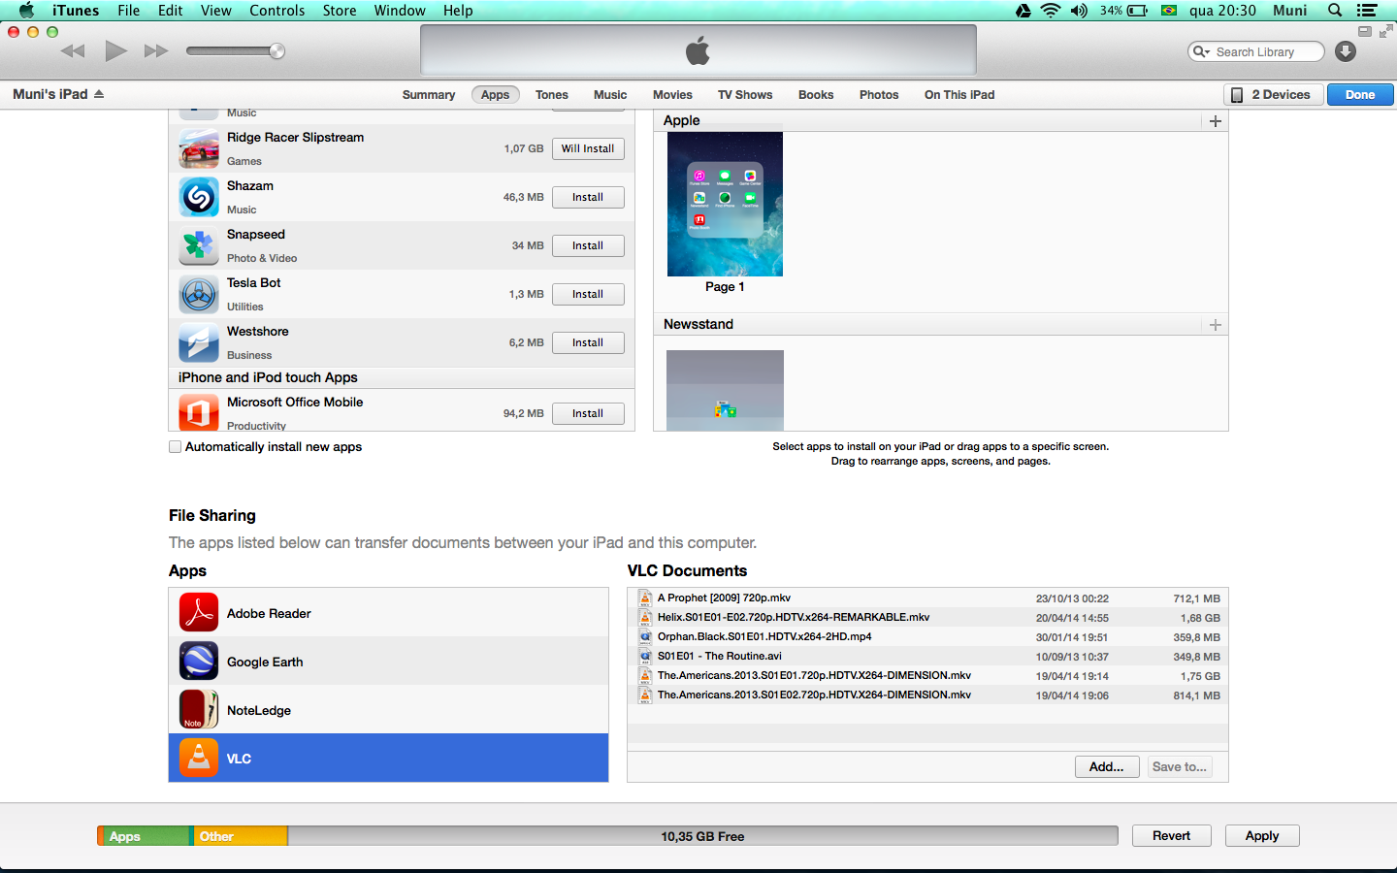Open the Apple menu icon
The width and height of the screenshot is (1397, 873).
[x=26, y=11]
